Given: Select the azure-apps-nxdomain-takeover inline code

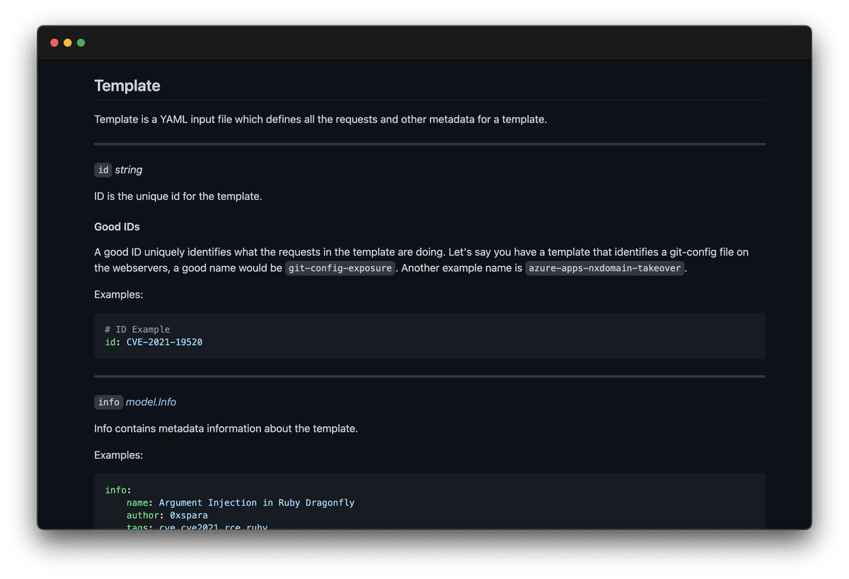Looking at the screenshot, I should (x=604, y=268).
